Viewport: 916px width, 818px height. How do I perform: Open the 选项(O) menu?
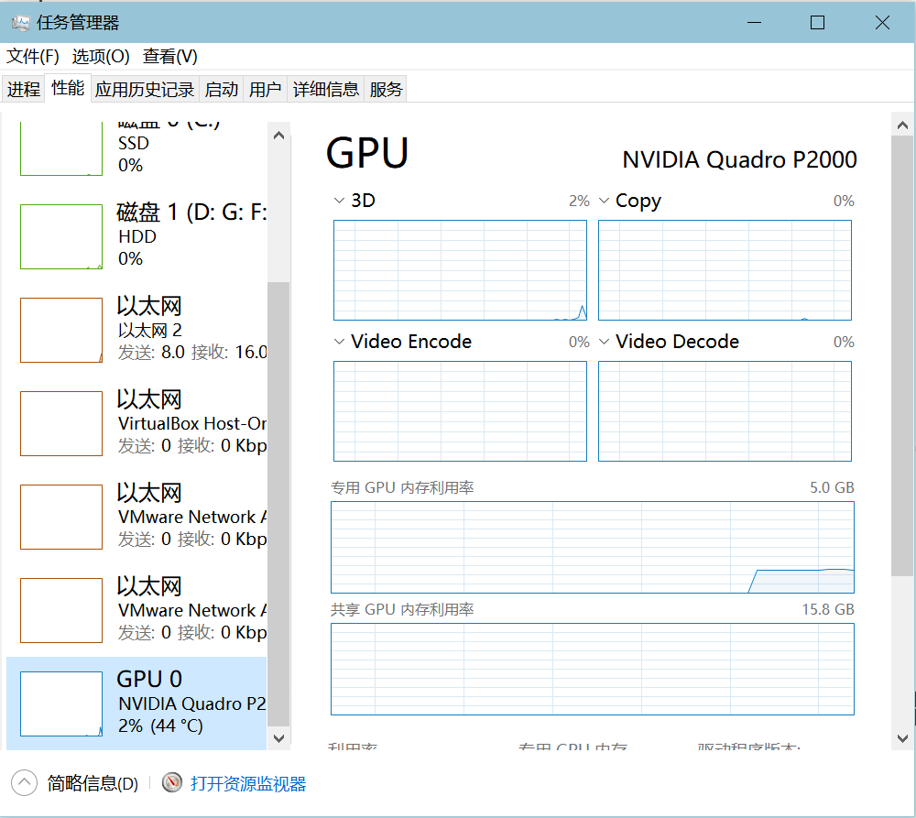click(x=101, y=56)
